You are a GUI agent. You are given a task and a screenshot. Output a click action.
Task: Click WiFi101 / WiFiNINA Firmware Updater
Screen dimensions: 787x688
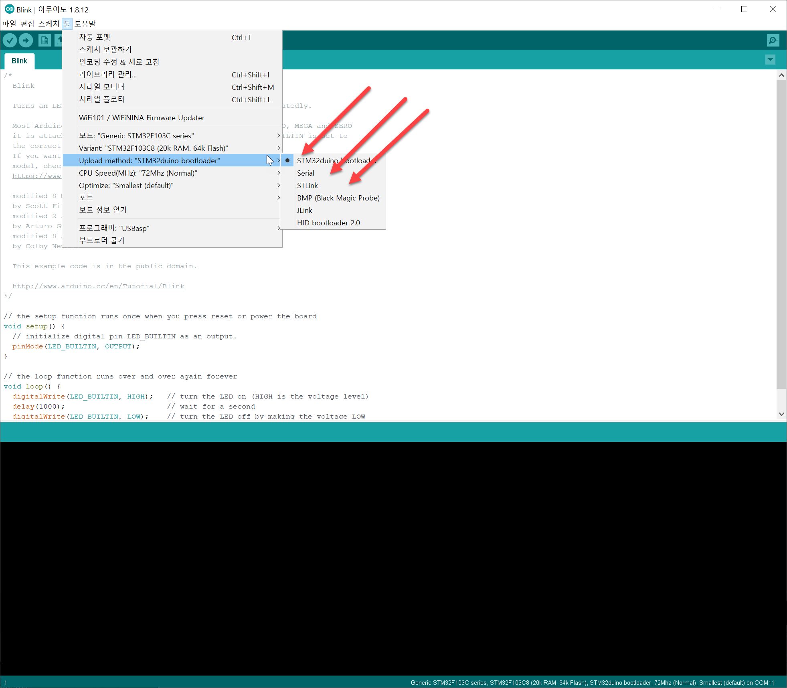tap(142, 118)
